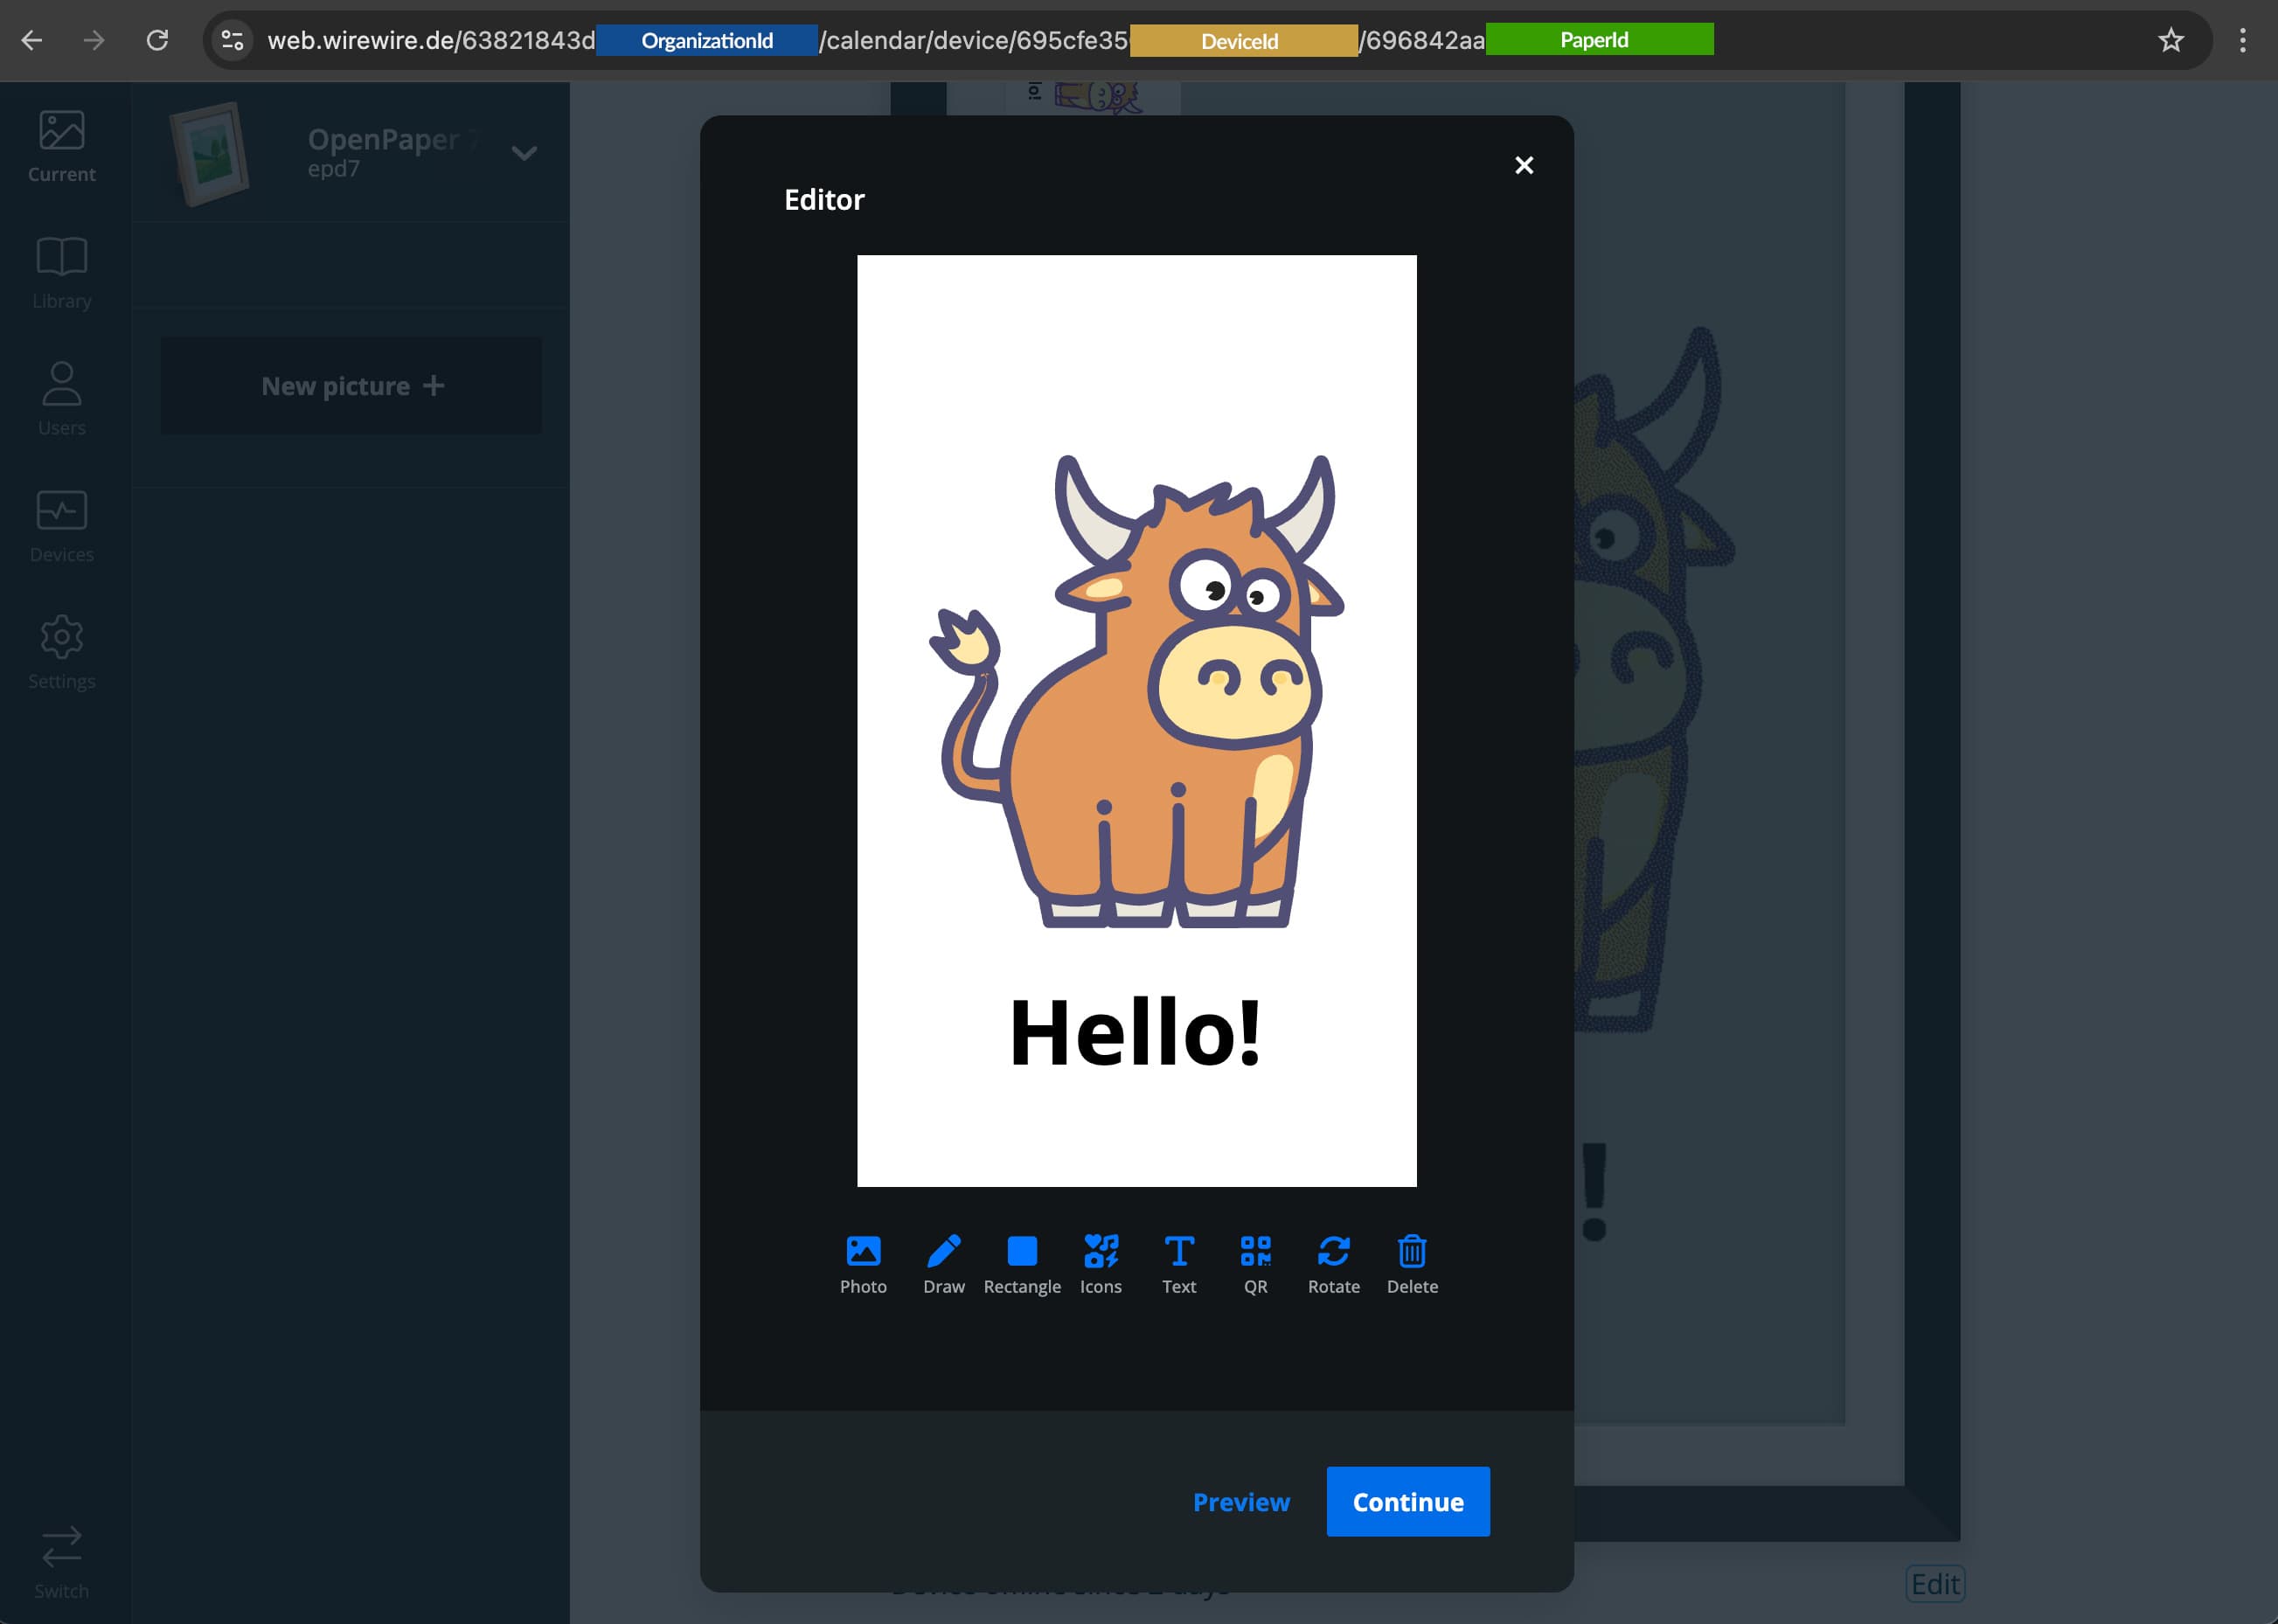Select the Text tool

coord(1178,1262)
